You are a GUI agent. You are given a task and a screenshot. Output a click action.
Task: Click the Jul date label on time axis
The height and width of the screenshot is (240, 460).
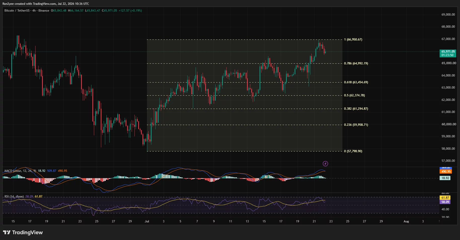[147, 221]
